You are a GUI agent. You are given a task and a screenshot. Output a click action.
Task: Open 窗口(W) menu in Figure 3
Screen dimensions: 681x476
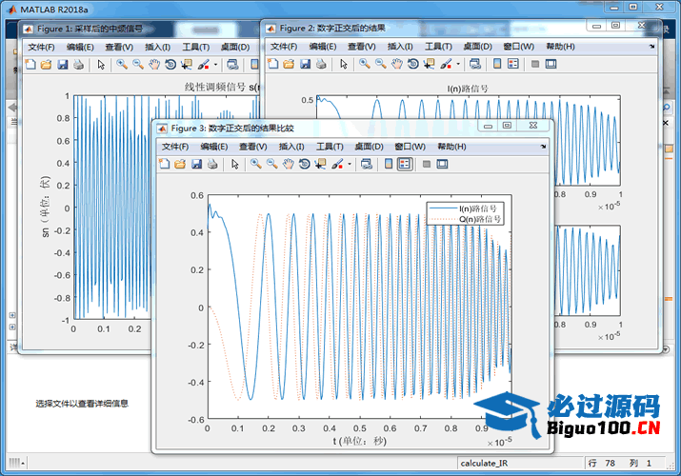click(410, 147)
